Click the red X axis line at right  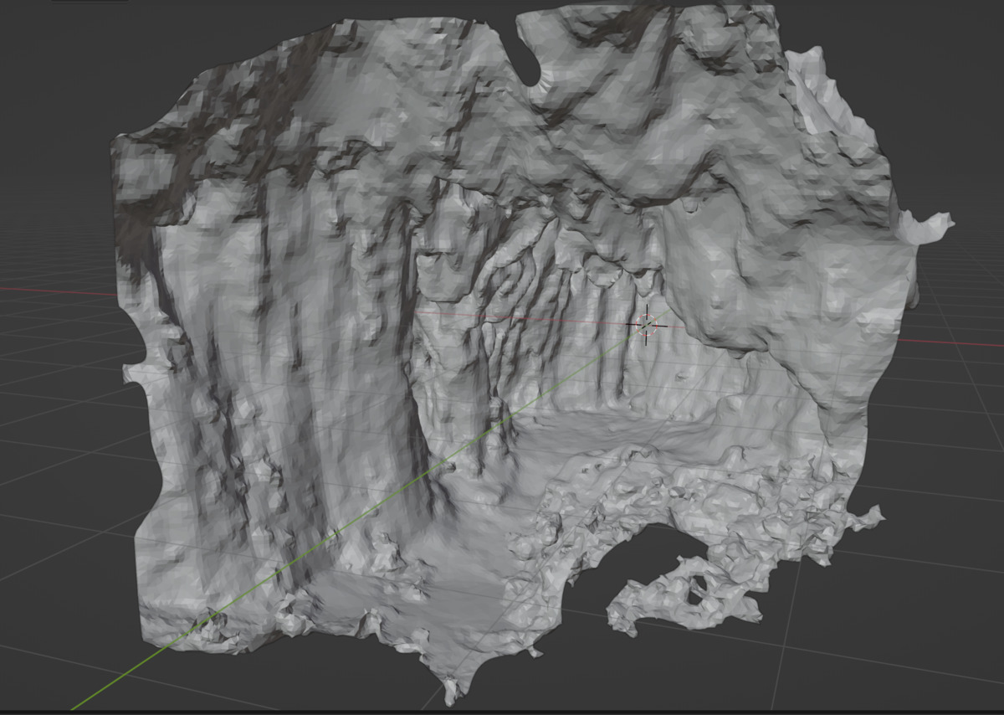coord(962,342)
